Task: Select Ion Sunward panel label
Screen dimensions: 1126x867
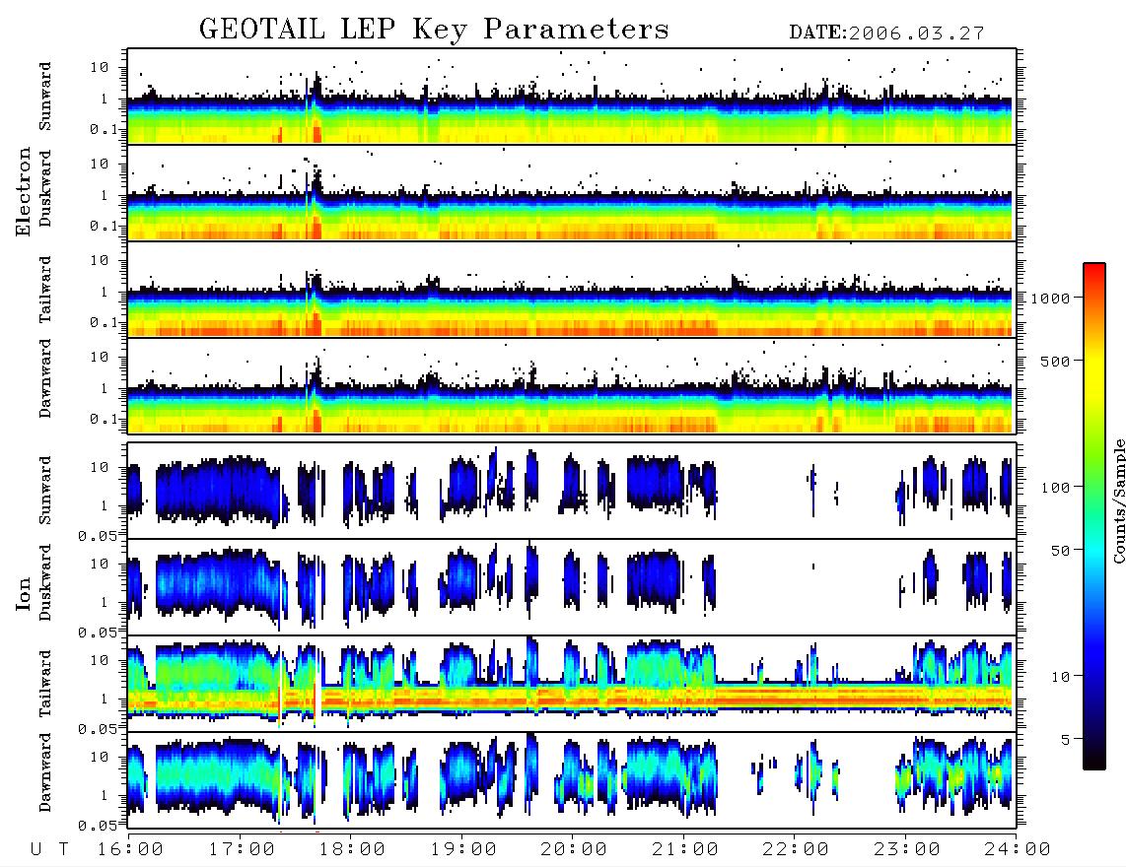Action: [x=45, y=491]
